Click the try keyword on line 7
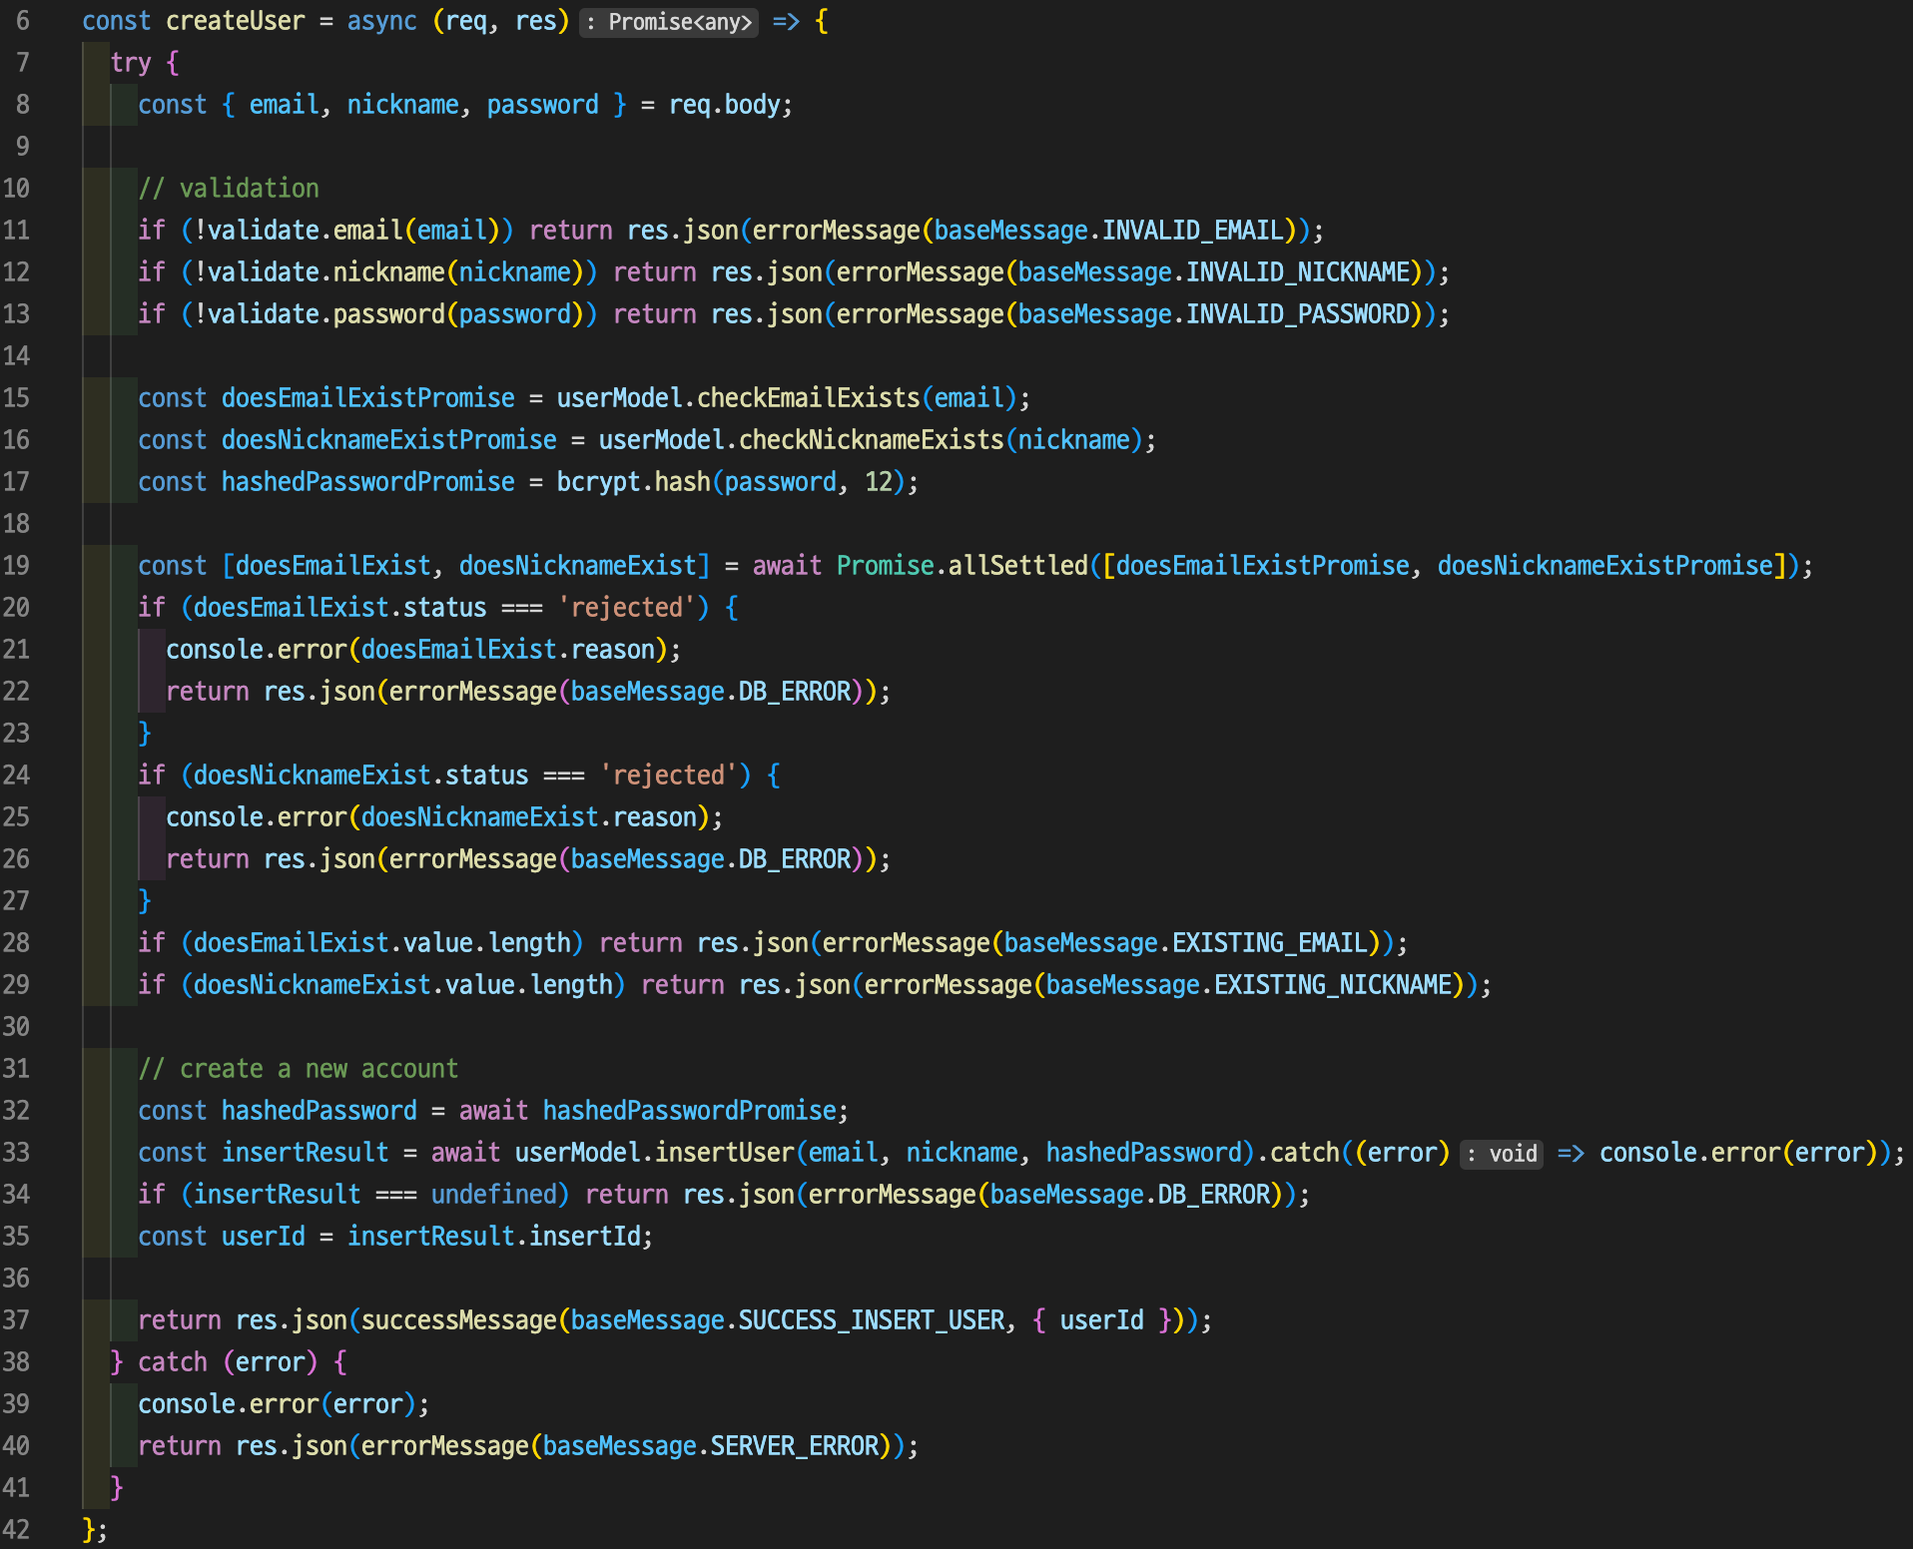 [131, 63]
